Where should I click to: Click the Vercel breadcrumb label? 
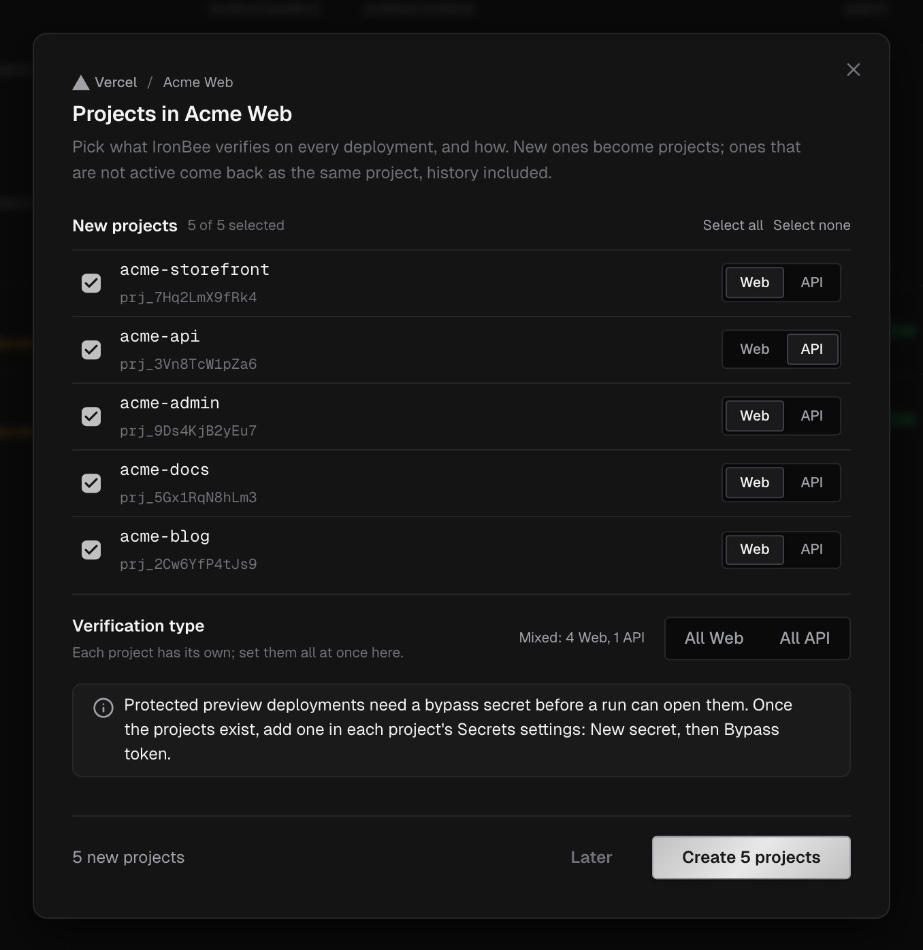tap(116, 82)
